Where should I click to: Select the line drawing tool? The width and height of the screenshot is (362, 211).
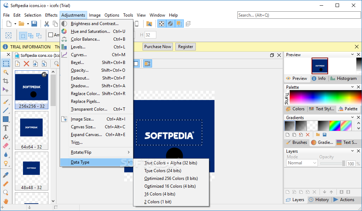6,110
